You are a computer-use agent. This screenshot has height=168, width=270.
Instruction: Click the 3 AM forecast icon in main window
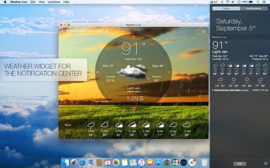146,125
